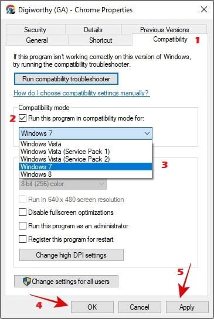
Task: Open the choose compatibility settings manually link
Action: (81, 93)
